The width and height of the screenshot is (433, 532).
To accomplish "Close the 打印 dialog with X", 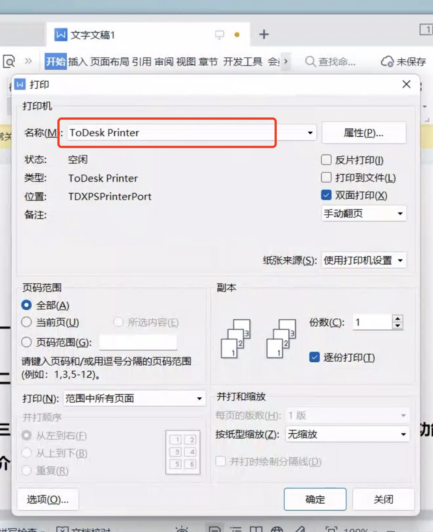I will [x=406, y=84].
